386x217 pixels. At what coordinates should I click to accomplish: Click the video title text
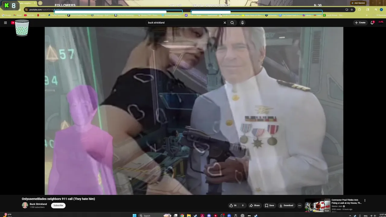[58, 199]
